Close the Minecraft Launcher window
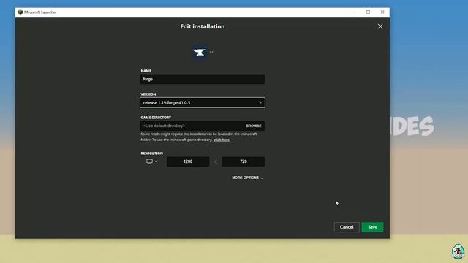The image size is (468, 263). point(382,12)
